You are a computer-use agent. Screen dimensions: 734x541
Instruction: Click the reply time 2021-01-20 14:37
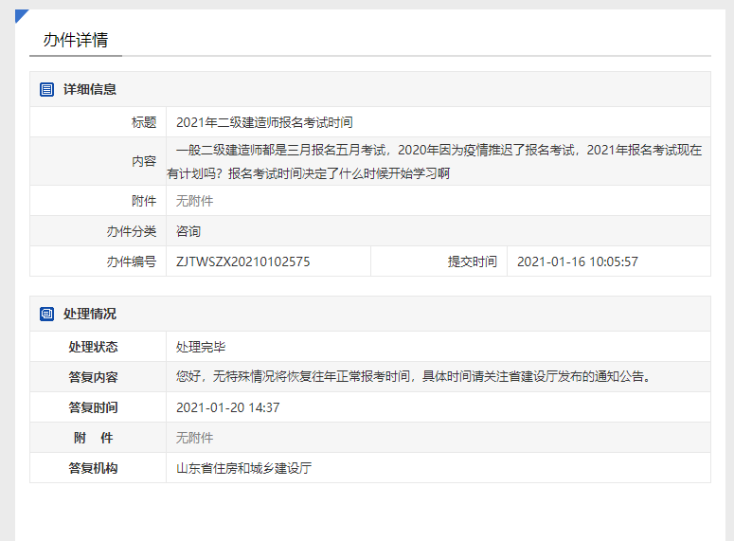[228, 407]
